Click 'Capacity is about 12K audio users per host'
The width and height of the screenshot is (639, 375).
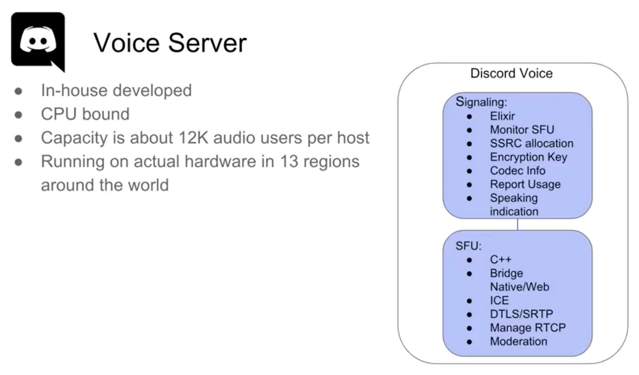tap(205, 138)
